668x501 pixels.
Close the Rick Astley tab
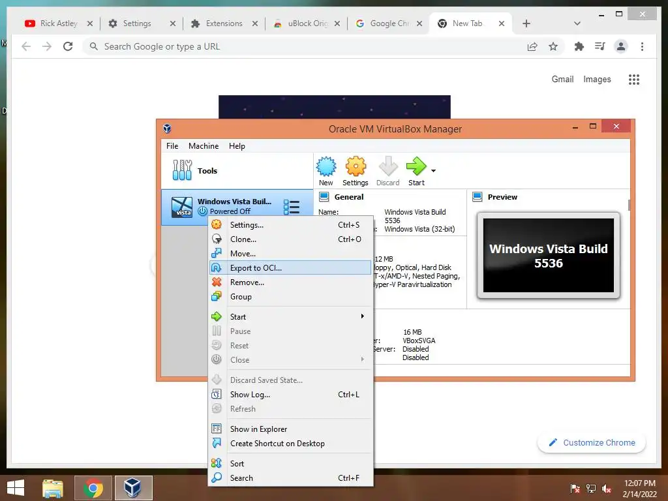pyautogui.click(x=90, y=23)
